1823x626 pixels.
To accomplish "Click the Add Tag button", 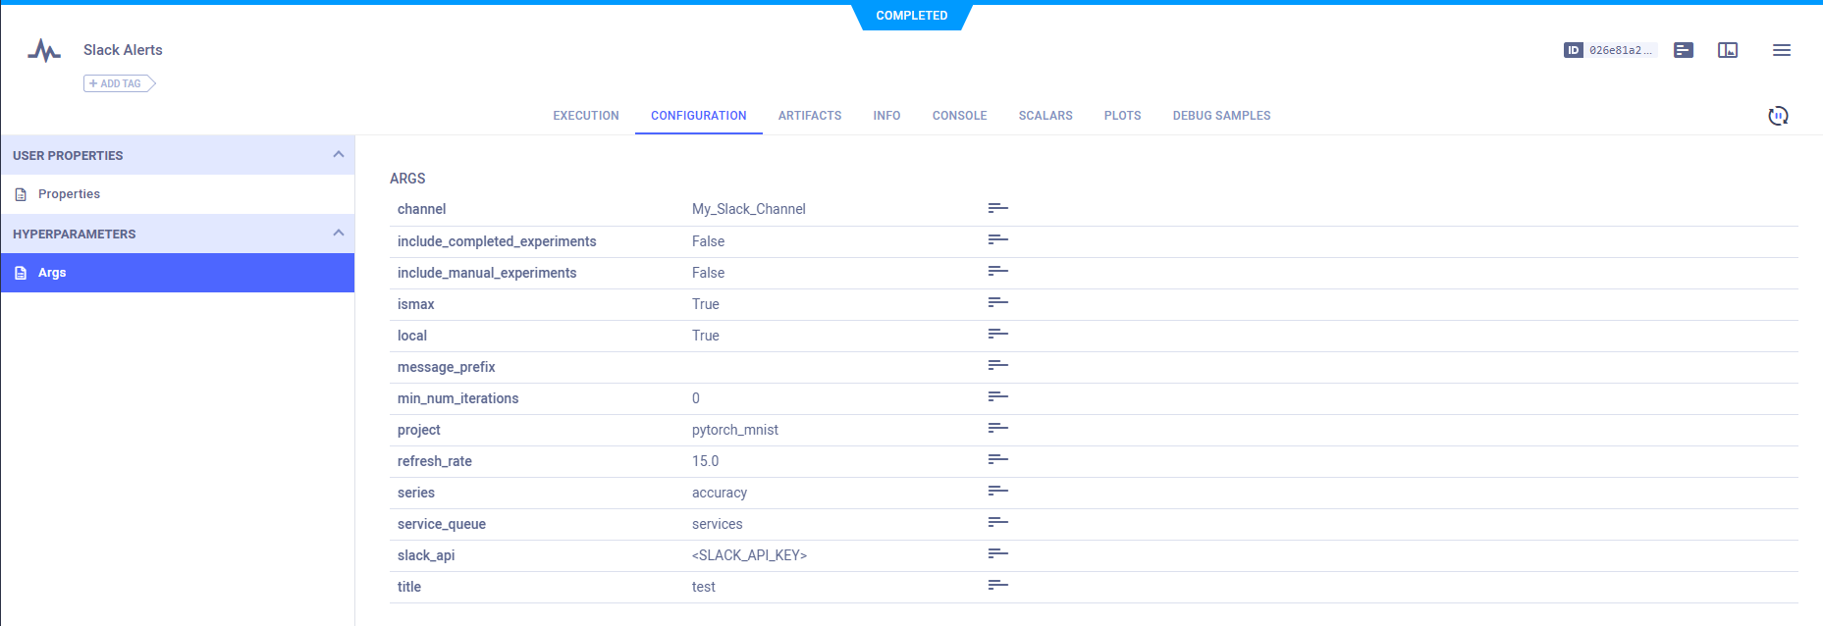I will click(x=118, y=83).
